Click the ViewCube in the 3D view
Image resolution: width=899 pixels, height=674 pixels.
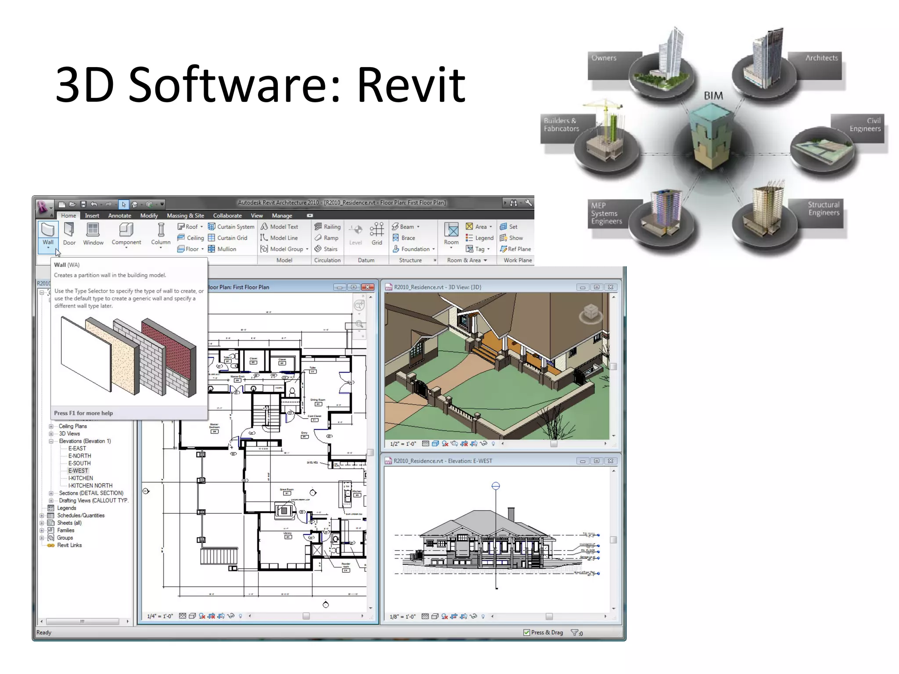click(590, 313)
